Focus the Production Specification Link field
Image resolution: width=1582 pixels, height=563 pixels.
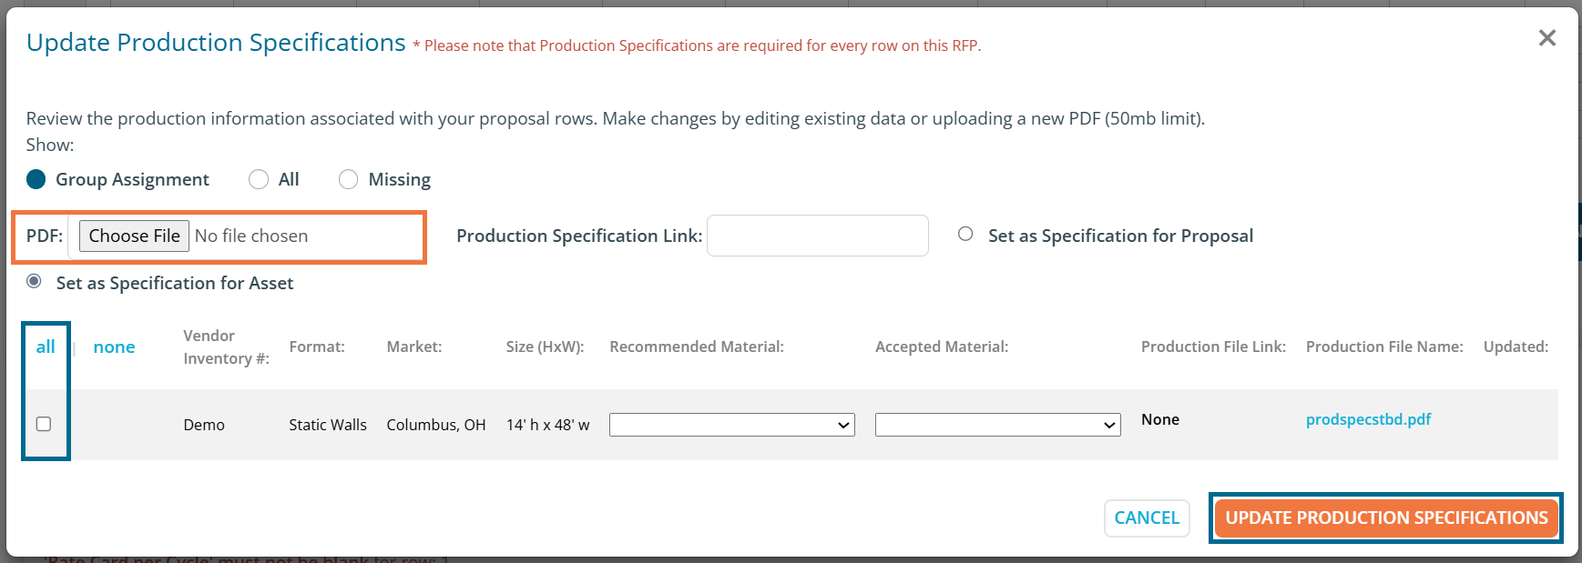click(x=817, y=236)
